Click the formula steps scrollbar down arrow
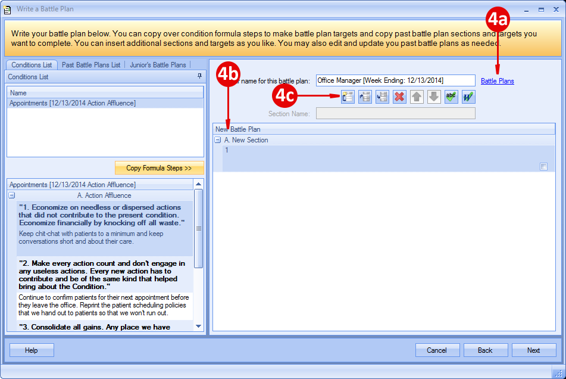Image resolution: width=566 pixels, height=379 pixels. 199,326
